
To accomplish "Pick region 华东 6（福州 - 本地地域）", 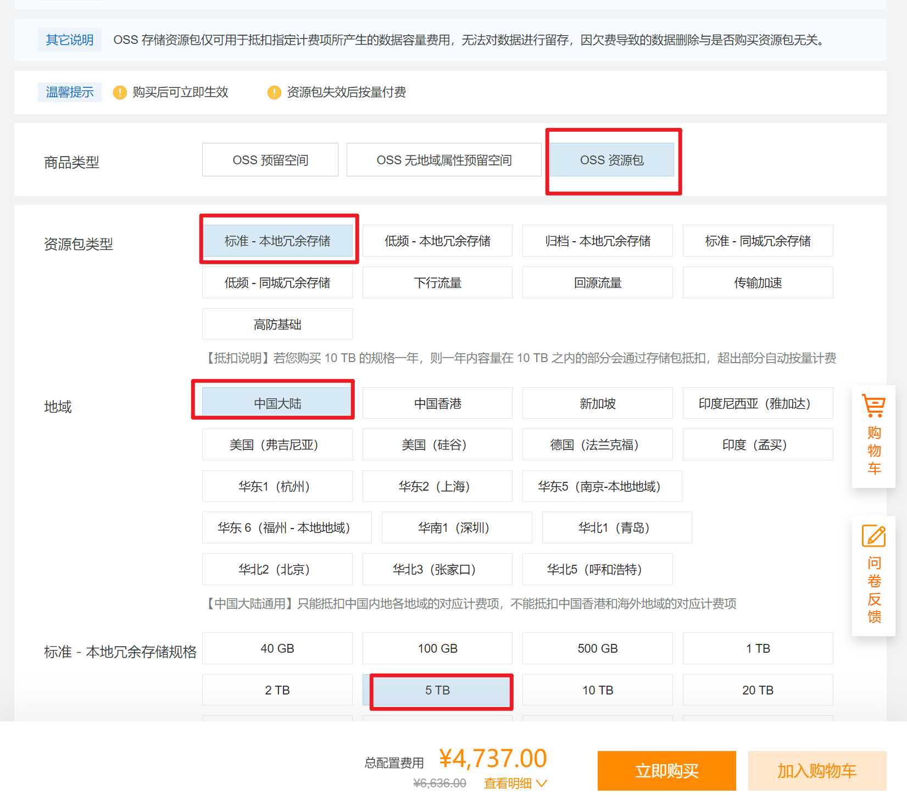I will 287,527.
